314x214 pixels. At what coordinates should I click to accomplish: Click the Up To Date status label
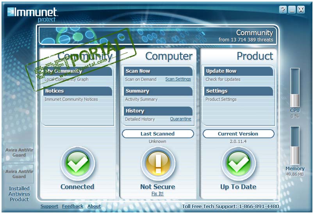[238, 187]
